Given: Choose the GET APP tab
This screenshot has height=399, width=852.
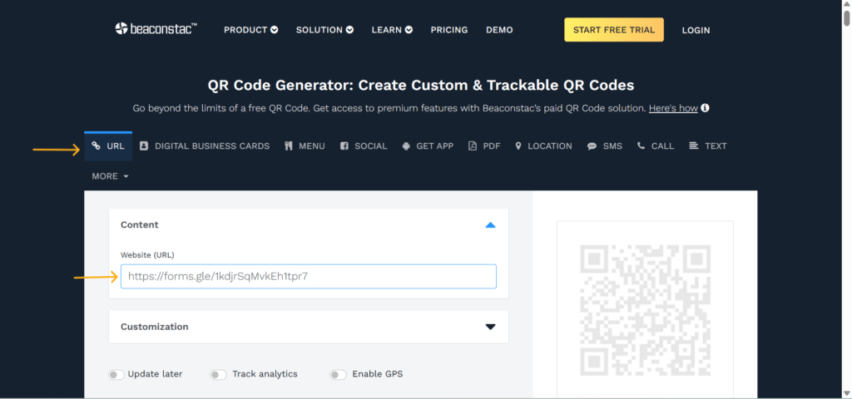Looking at the screenshot, I should coord(428,146).
